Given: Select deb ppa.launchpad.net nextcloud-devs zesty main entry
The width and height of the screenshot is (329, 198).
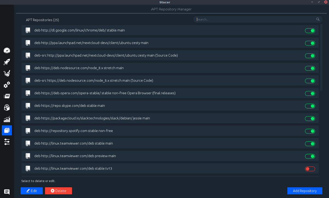Looking at the screenshot, I should (x=91, y=43).
